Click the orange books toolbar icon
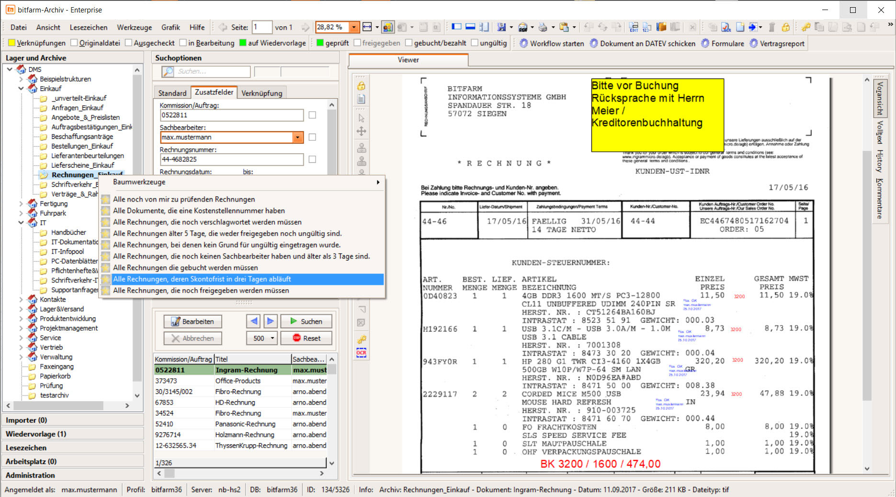The image size is (896, 497). [661, 27]
